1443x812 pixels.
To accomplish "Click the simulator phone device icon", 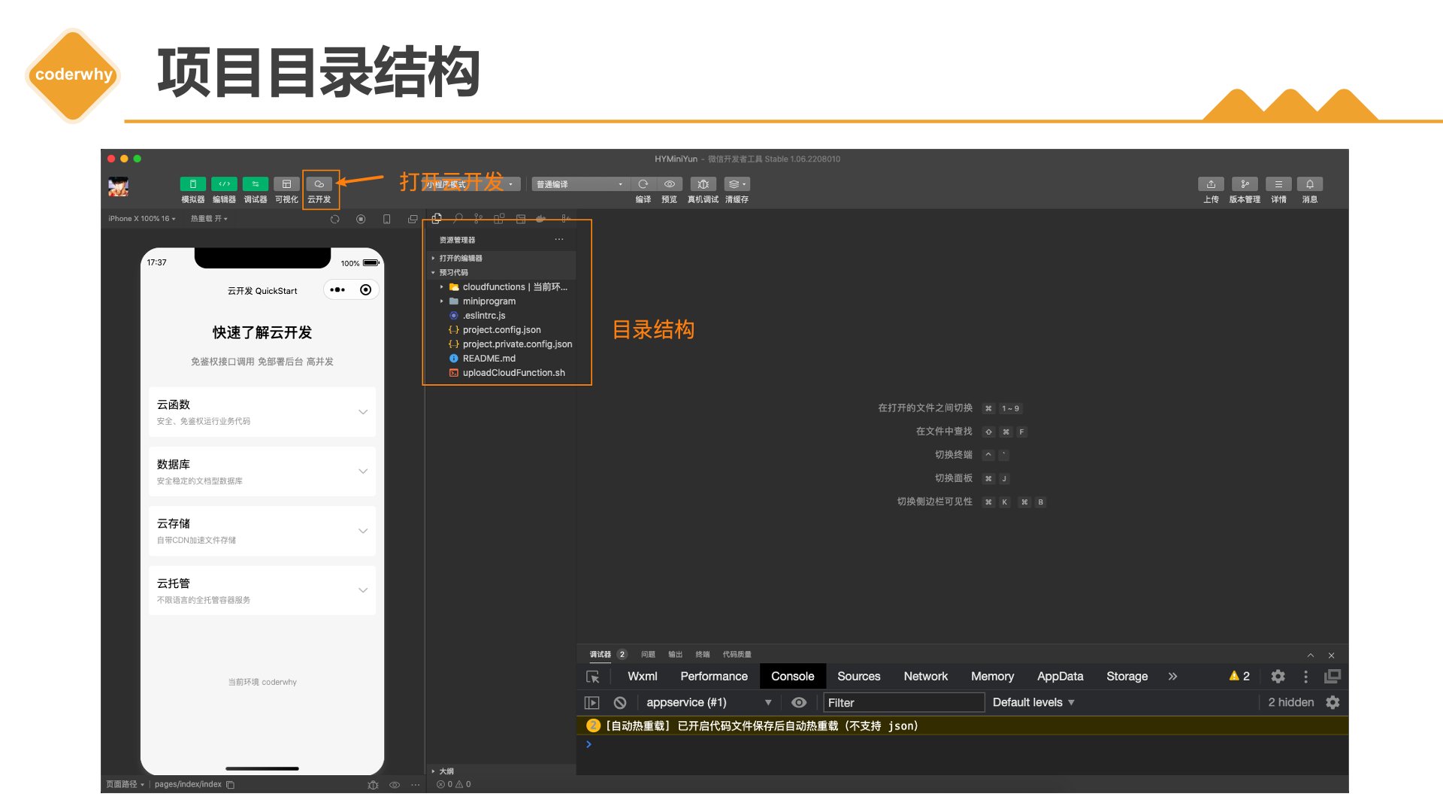I will (386, 219).
